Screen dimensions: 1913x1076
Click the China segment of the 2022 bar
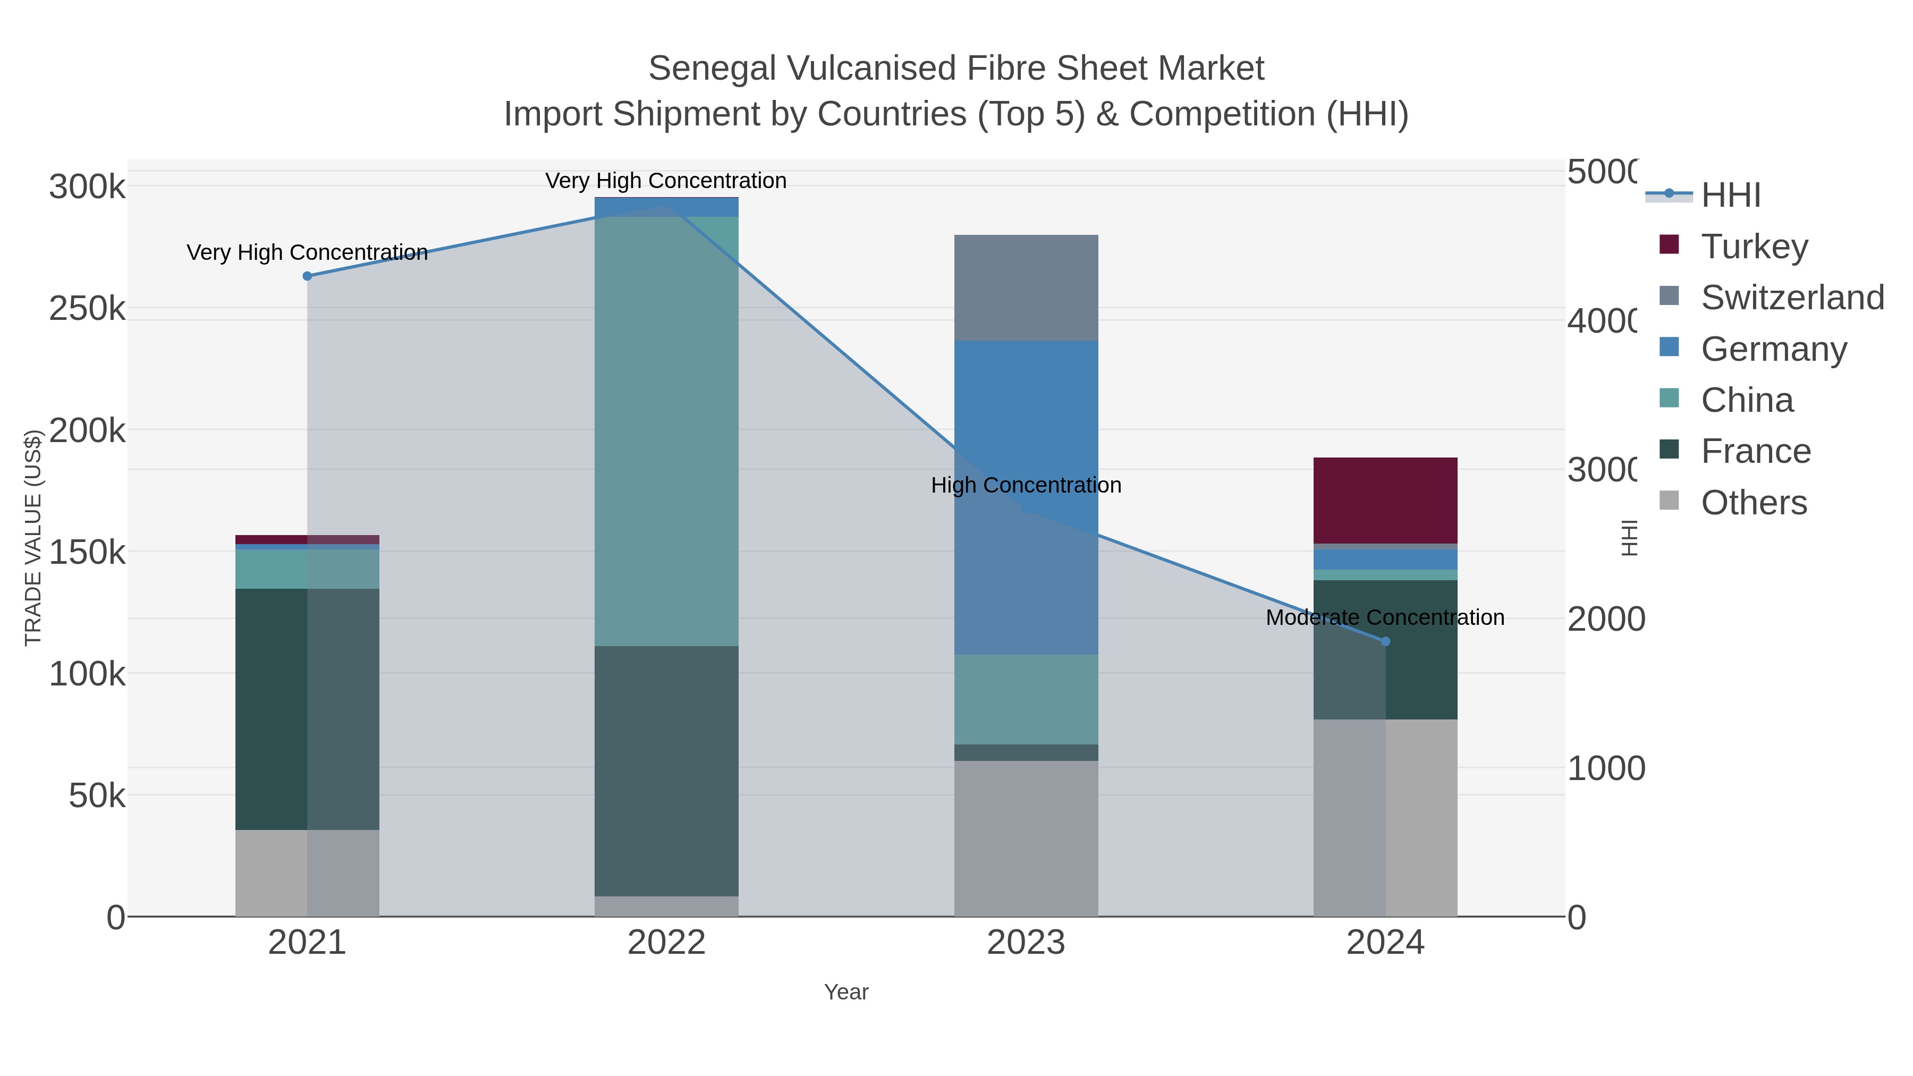pos(667,431)
